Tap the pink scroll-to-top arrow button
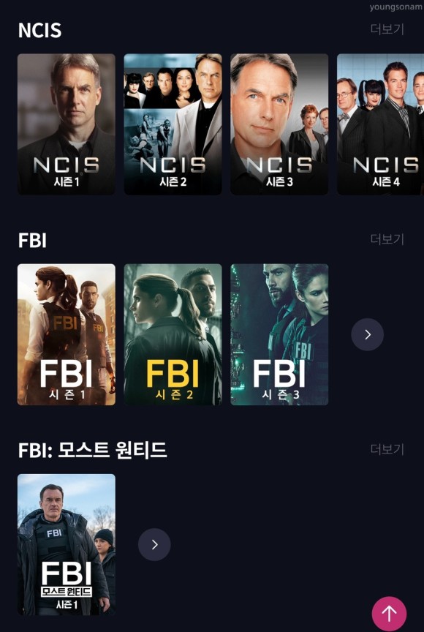The height and width of the screenshot is (632, 424). point(389,614)
